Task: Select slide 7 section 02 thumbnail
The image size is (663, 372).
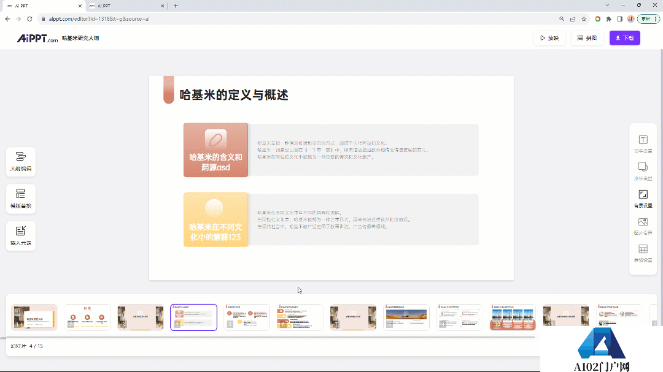Action: pos(353,317)
